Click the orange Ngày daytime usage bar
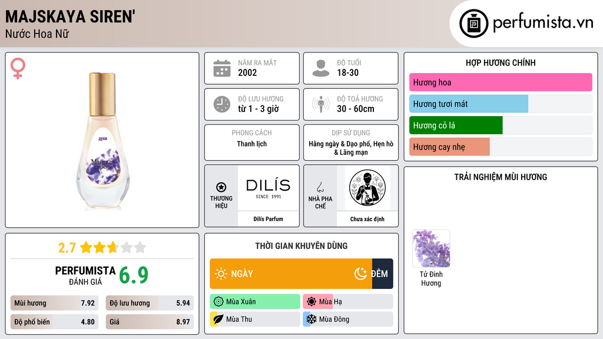603x339 pixels. point(291,274)
